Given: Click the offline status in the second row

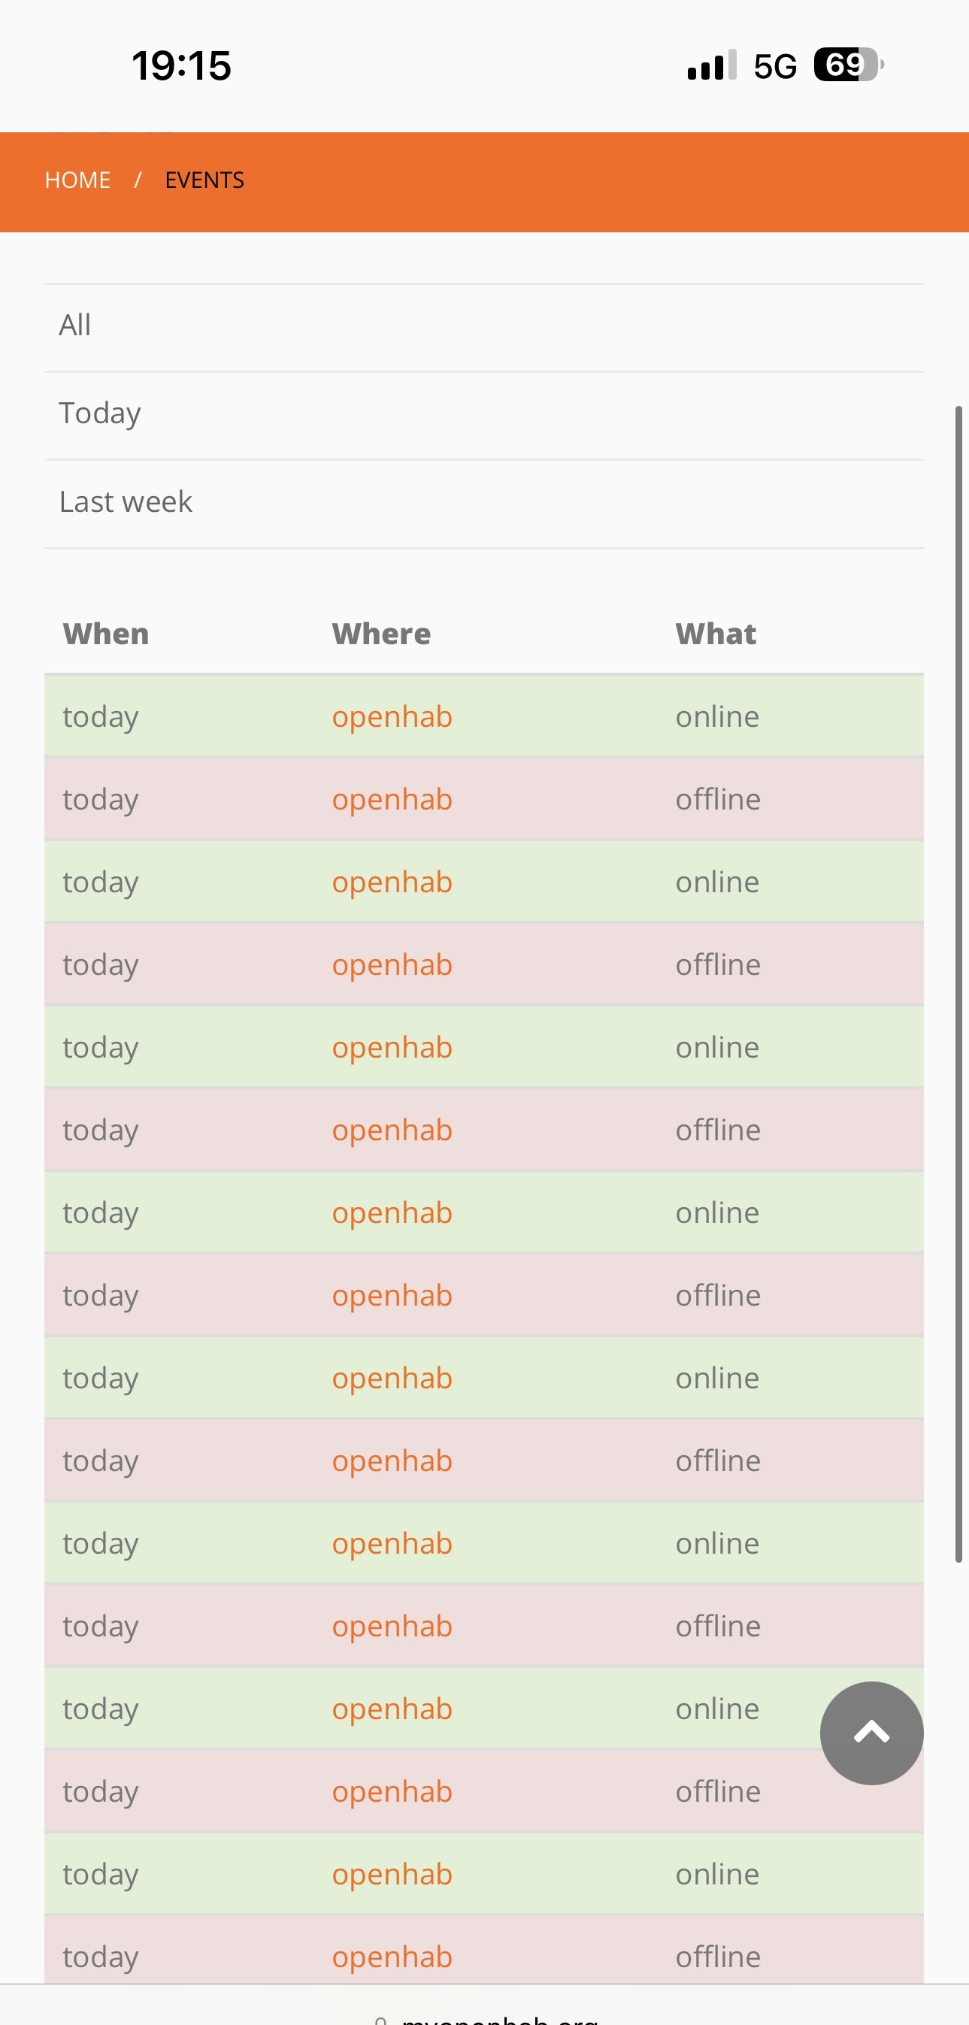Looking at the screenshot, I should tap(719, 799).
